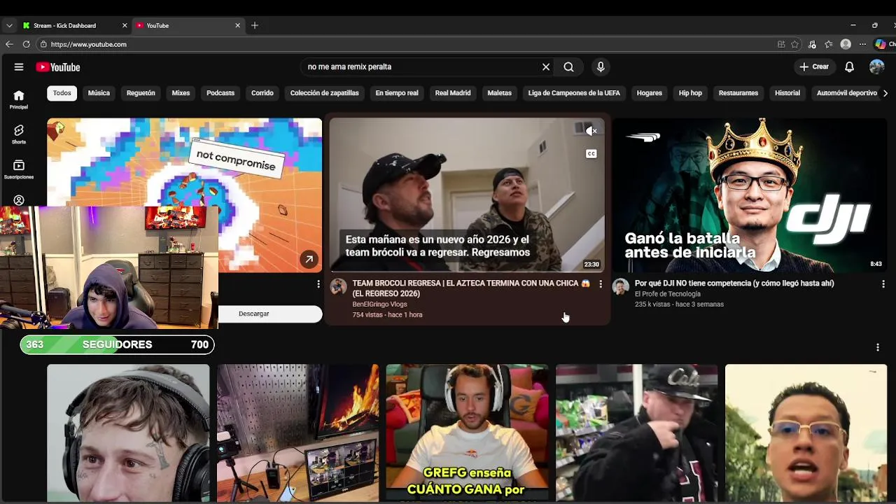Open a new browser tab
896x504 pixels.
255,26
